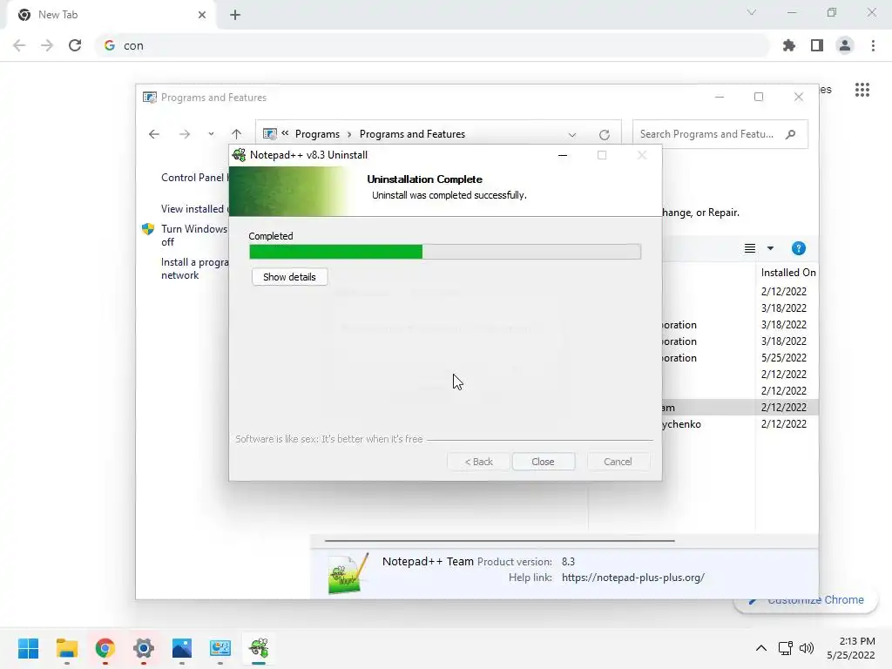
Task: Click the last row dated 2/12/2022 ending ychenko
Action: [740, 424]
